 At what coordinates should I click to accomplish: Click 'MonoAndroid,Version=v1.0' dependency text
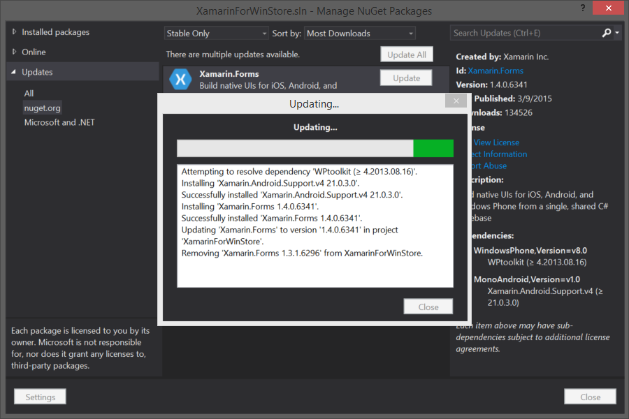point(527,279)
